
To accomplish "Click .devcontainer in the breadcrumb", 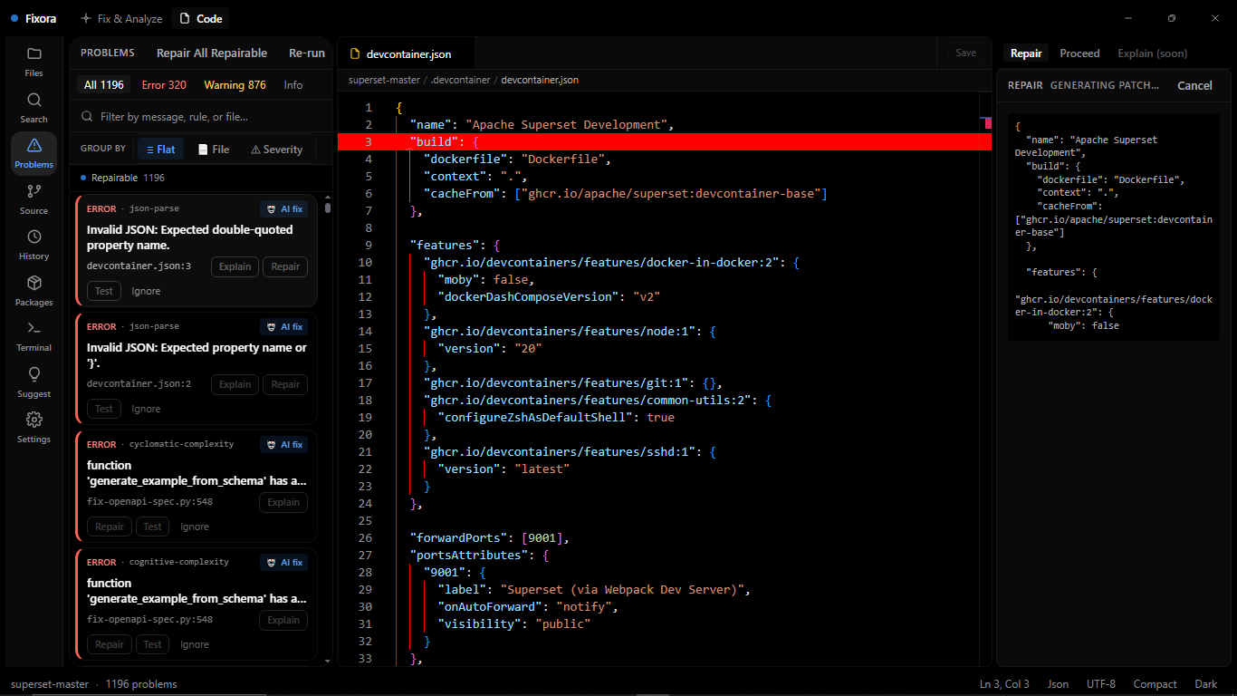I will click(461, 80).
